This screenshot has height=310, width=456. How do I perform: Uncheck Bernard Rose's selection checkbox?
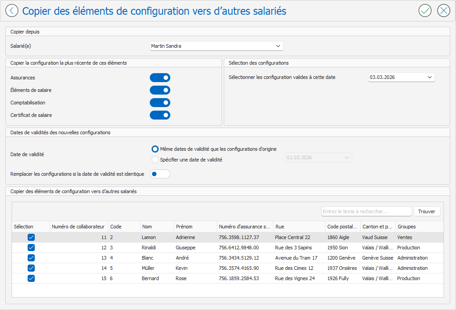pos(31,278)
